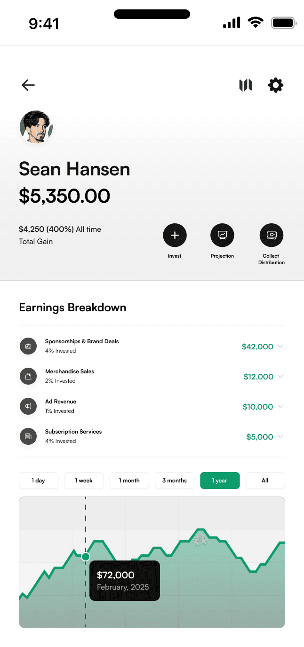This screenshot has height=647, width=304.
Task: Expand the $5,000 Subscription Services chevron
Action: pyautogui.click(x=280, y=437)
